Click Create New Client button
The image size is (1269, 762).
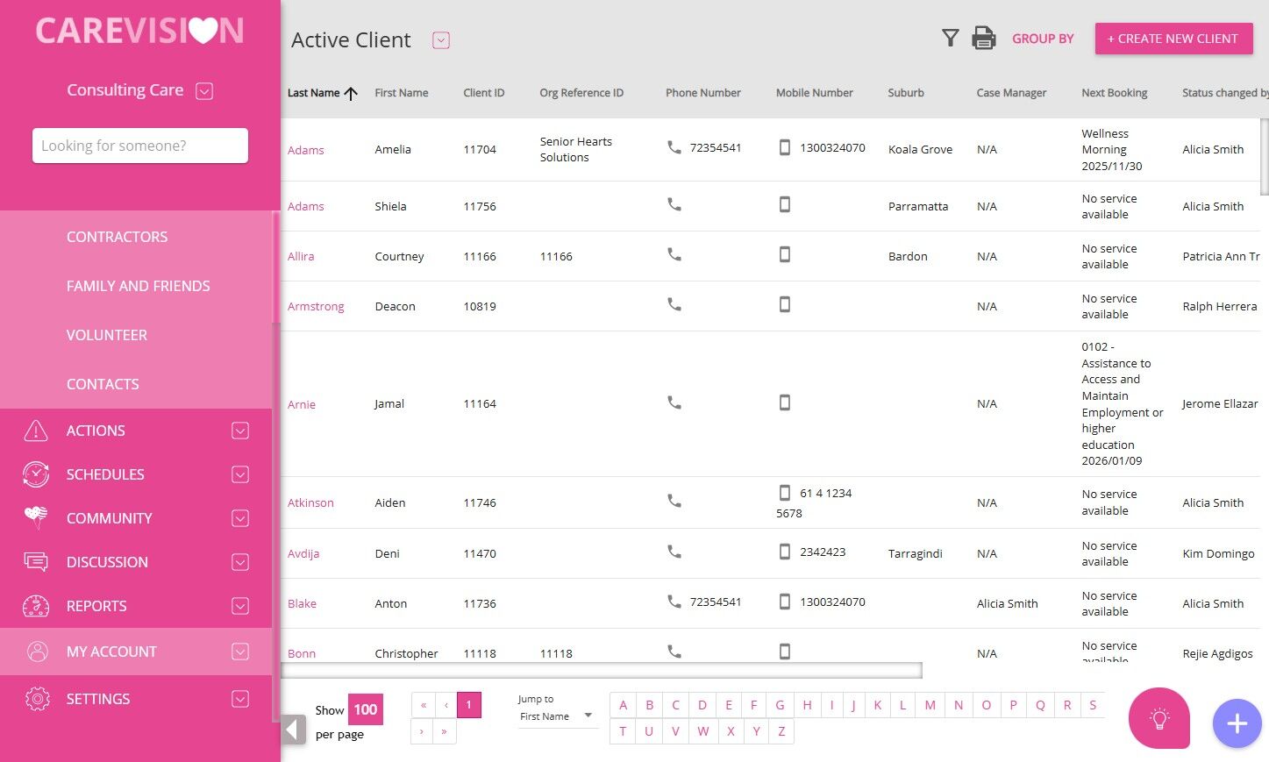[x=1173, y=39]
